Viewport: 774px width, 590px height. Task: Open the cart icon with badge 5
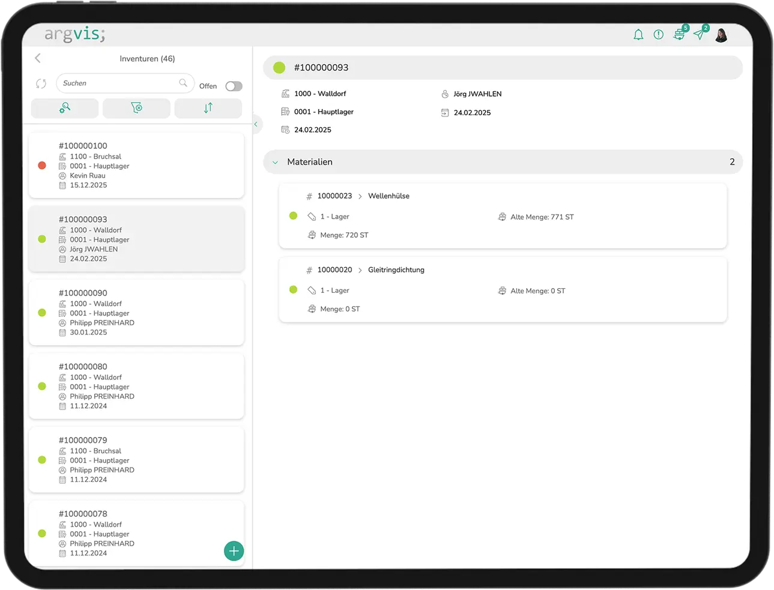click(679, 35)
